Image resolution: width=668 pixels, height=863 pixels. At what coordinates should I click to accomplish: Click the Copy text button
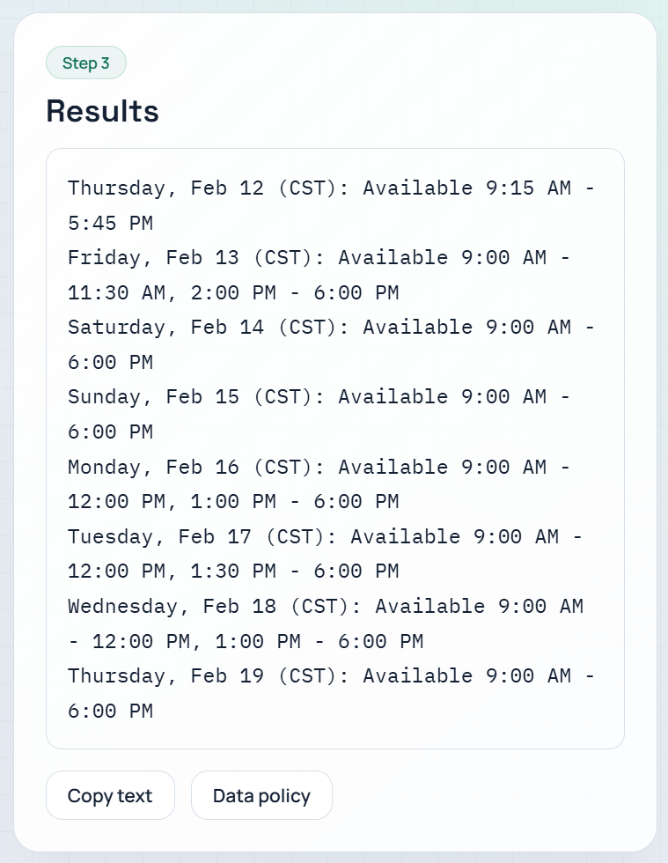110,795
